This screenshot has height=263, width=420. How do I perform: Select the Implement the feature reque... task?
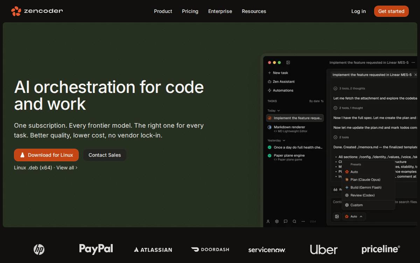(x=295, y=118)
